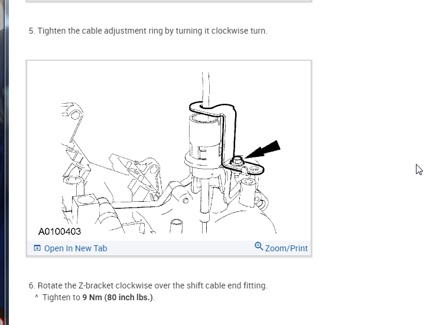Click the bracket bolt the arrow points to
Image resolution: width=436 pixels, height=325 pixels.
pos(237,160)
